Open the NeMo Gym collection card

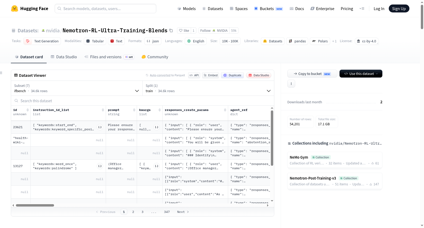coord(335,160)
